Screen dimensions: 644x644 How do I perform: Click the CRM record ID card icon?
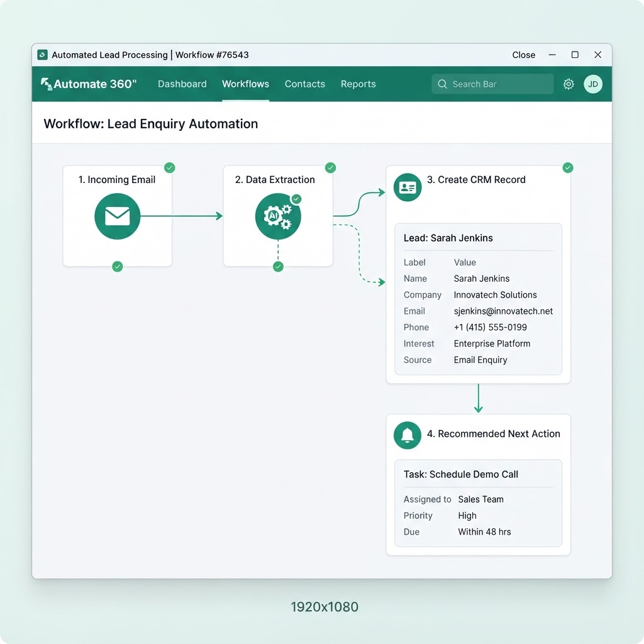pyautogui.click(x=408, y=187)
